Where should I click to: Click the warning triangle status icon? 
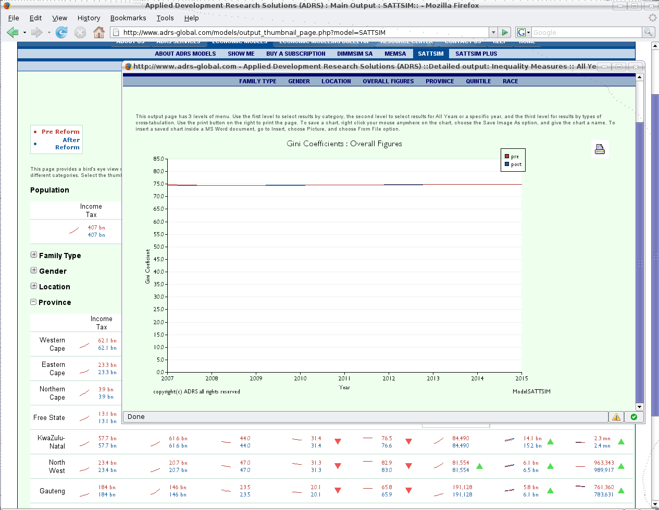point(616,417)
